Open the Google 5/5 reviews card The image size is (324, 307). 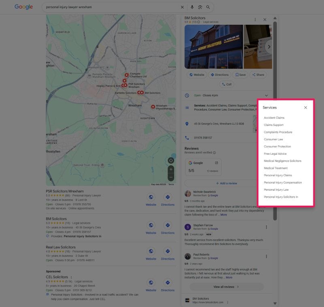[x=203, y=167]
